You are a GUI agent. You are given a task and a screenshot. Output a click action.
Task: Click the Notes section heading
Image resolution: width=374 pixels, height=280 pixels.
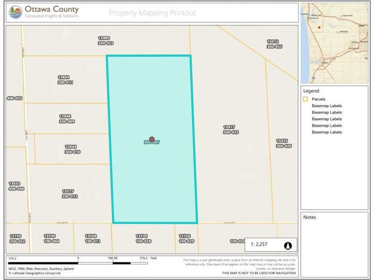(x=310, y=218)
